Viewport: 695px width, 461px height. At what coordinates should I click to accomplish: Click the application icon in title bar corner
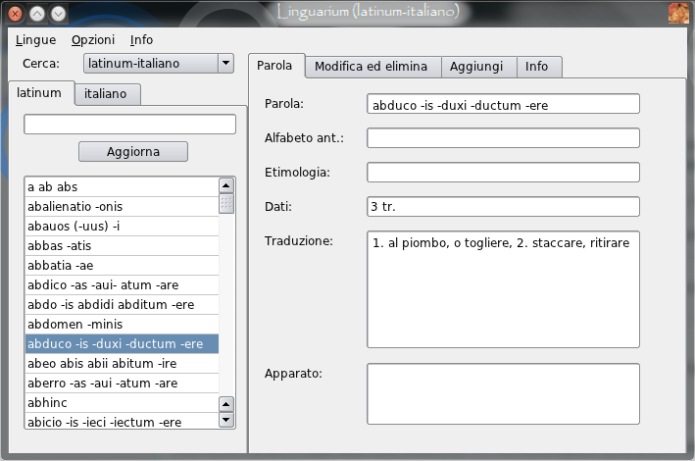click(678, 13)
